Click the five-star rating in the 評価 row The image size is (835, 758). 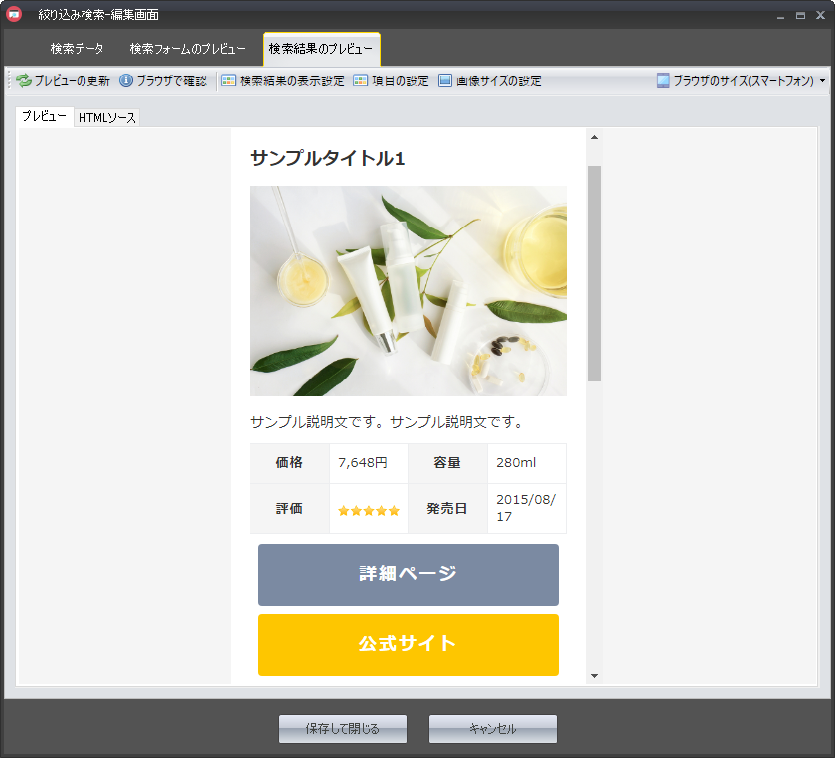coord(368,510)
